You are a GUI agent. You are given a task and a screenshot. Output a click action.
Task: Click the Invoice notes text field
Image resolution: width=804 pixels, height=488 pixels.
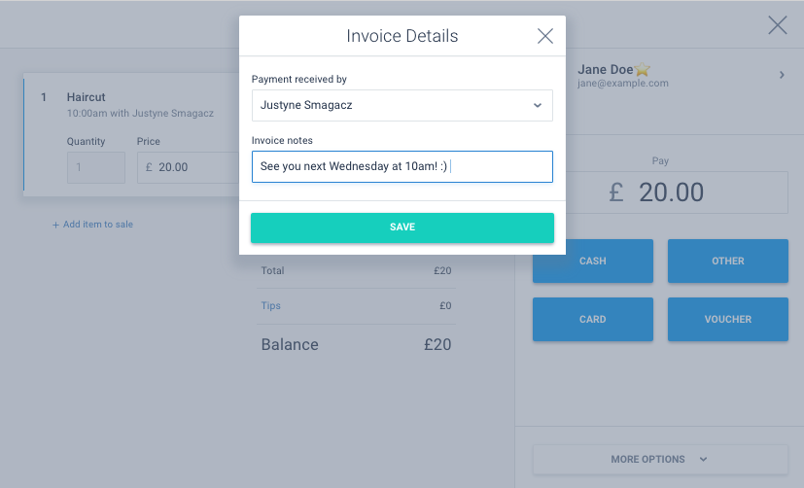tap(402, 166)
